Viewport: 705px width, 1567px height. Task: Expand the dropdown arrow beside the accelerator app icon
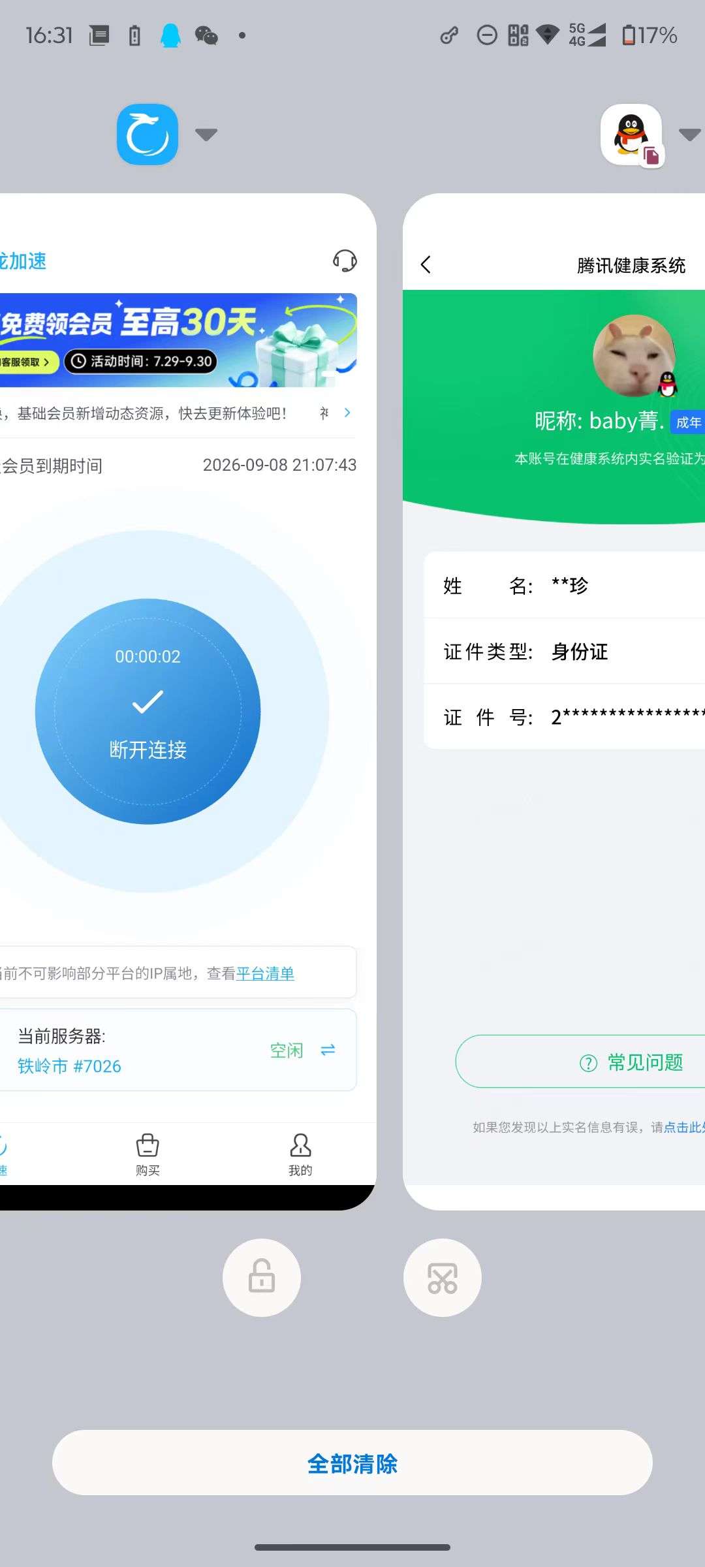(206, 135)
